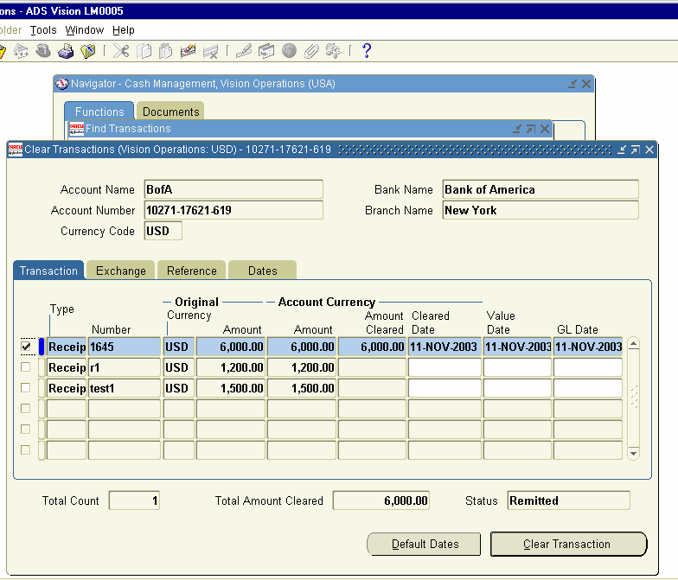Image resolution: width=678 pixels, height=580 pixels.
Task: Click the Close Form folder icon
Action: coord(88,51)
